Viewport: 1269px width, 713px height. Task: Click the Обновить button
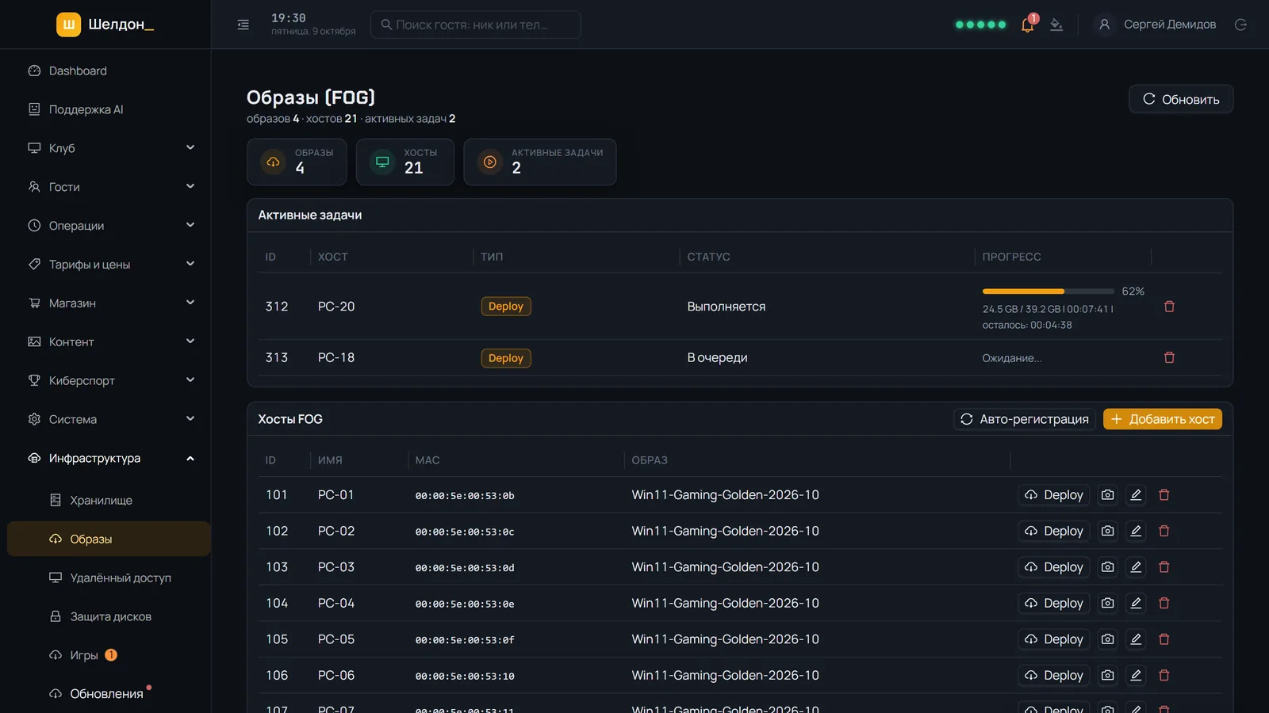[x=1181, y=99]
